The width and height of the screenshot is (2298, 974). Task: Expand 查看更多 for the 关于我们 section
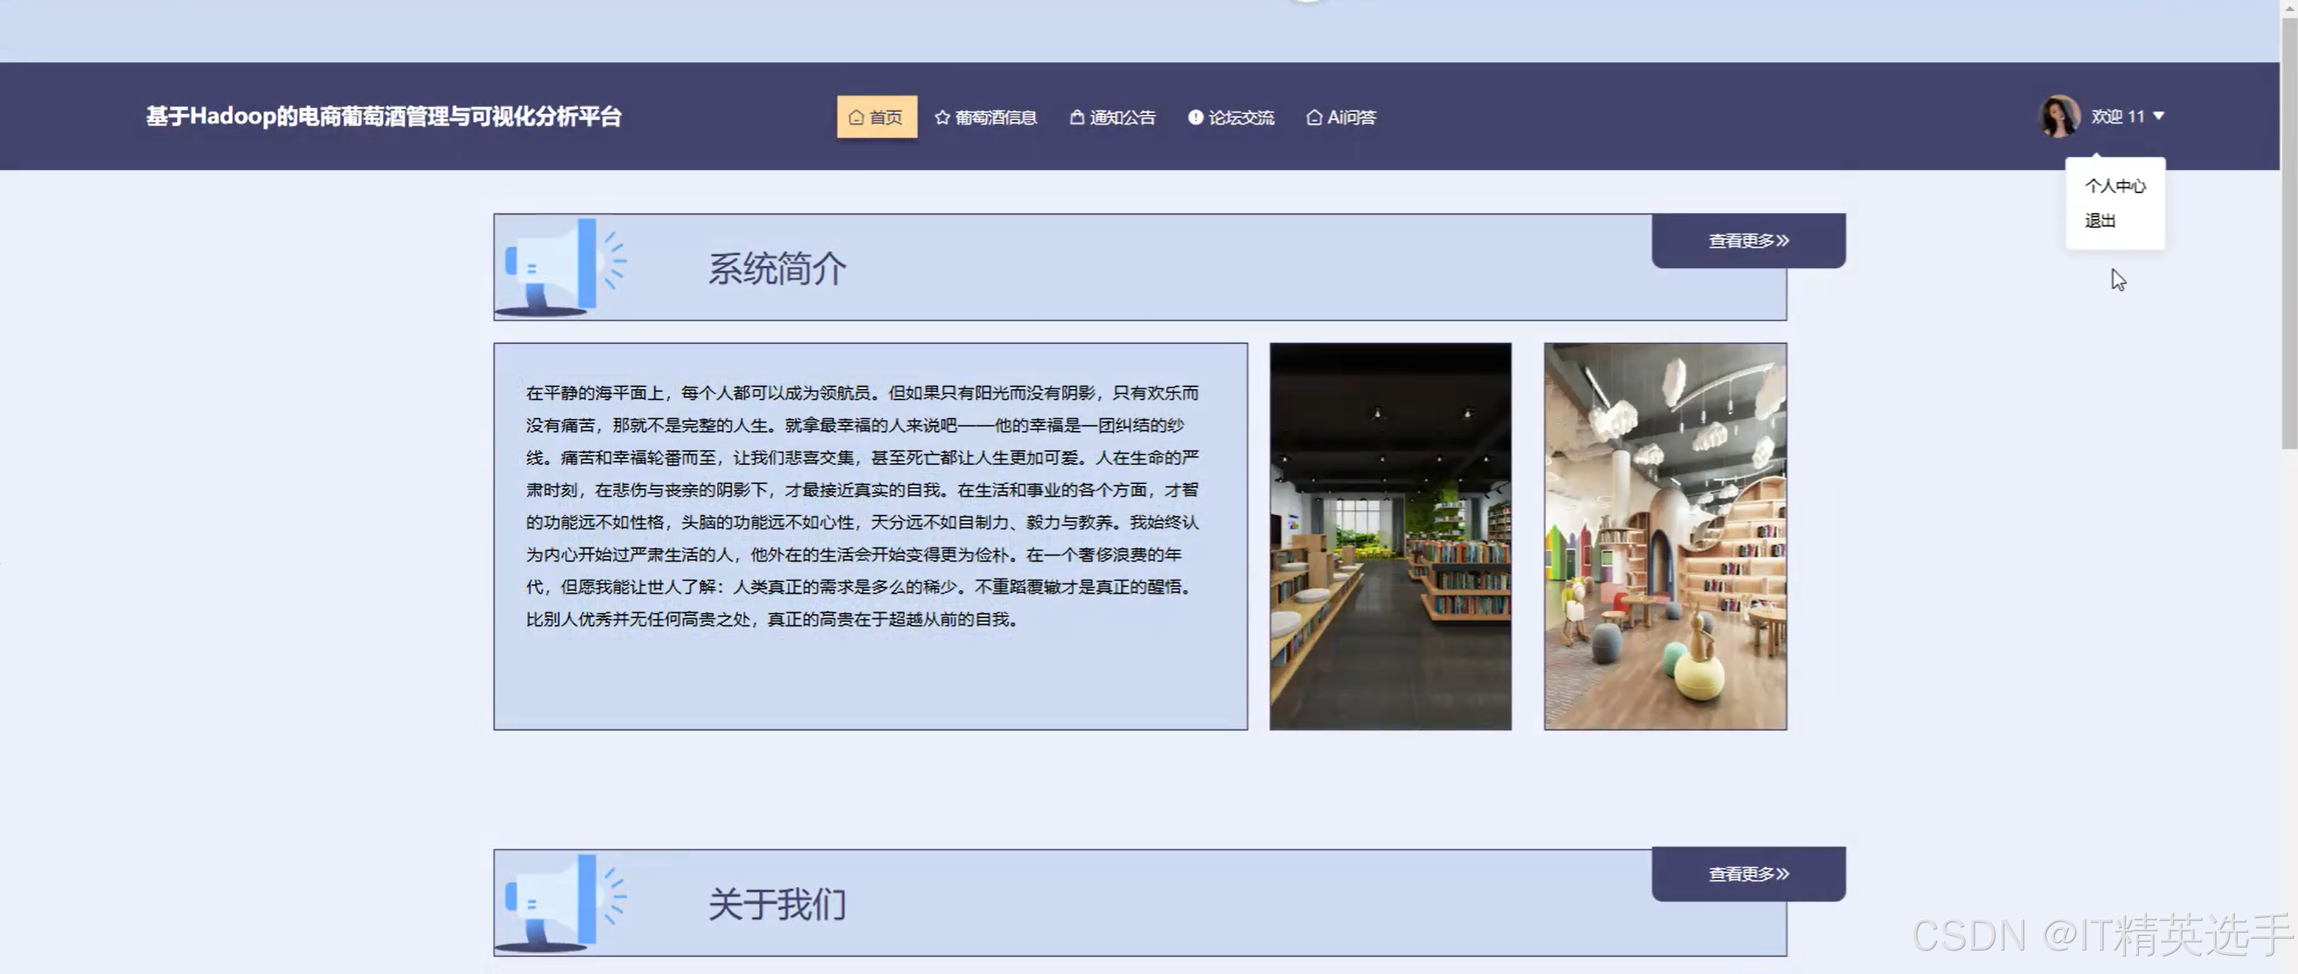point(1747,873)
